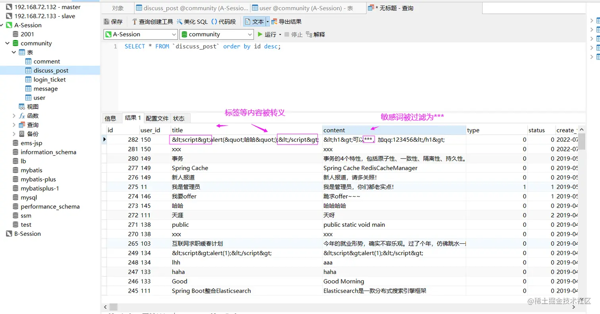Image resolution: width=600 pixels, height=314 pixels.
Task: Click the status column header
Action: pos(541,130)
